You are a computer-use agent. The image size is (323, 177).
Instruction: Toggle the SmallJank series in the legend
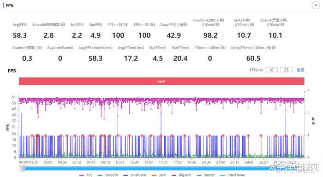point(135,175)
